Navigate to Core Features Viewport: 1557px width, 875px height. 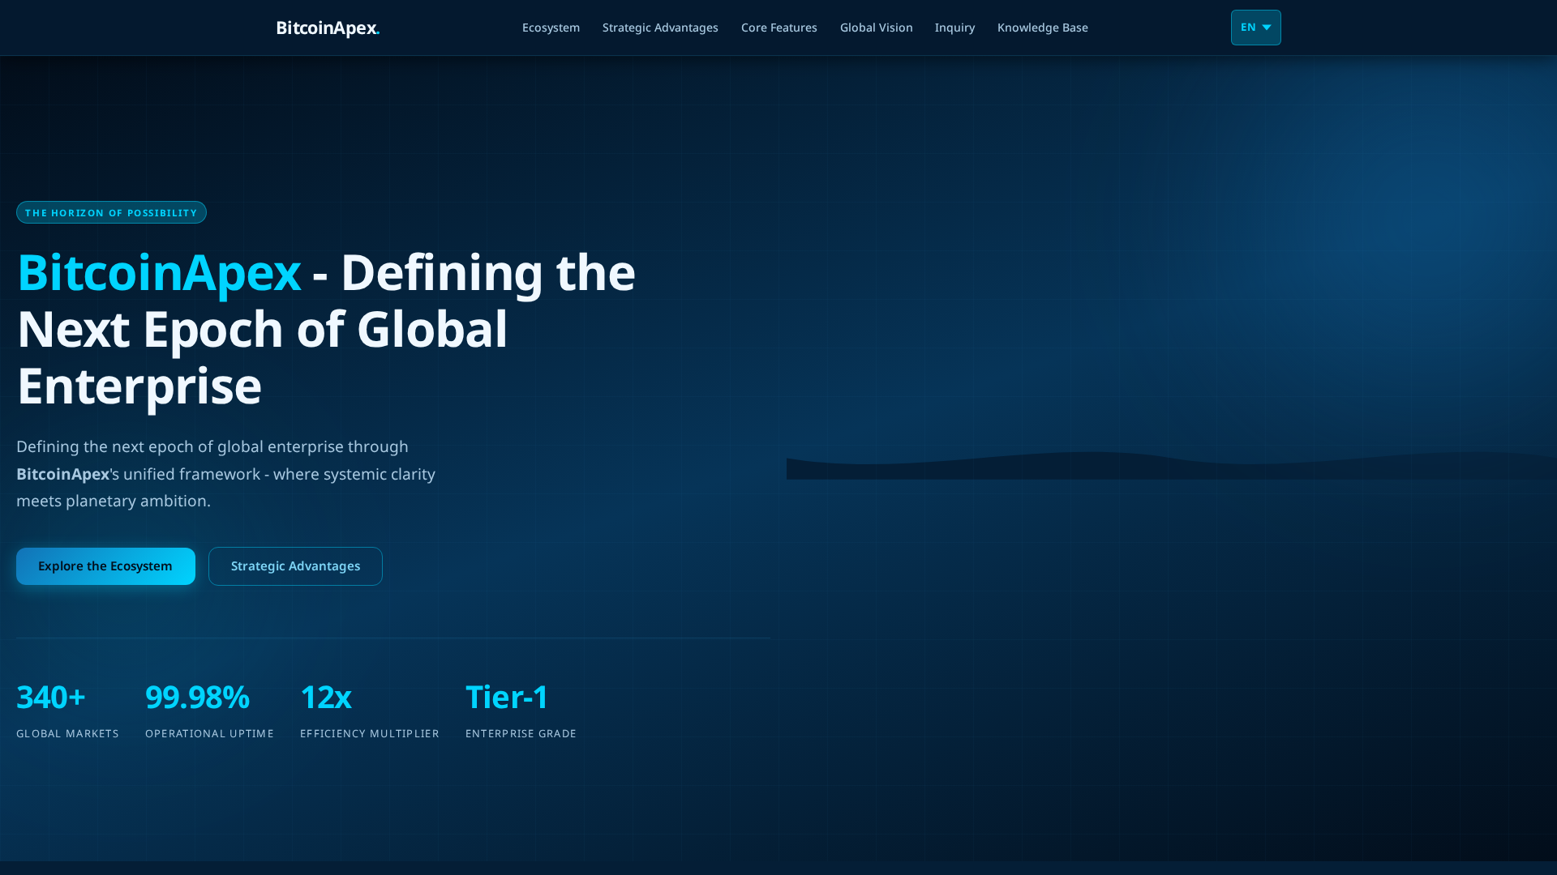tap(778, 28)
